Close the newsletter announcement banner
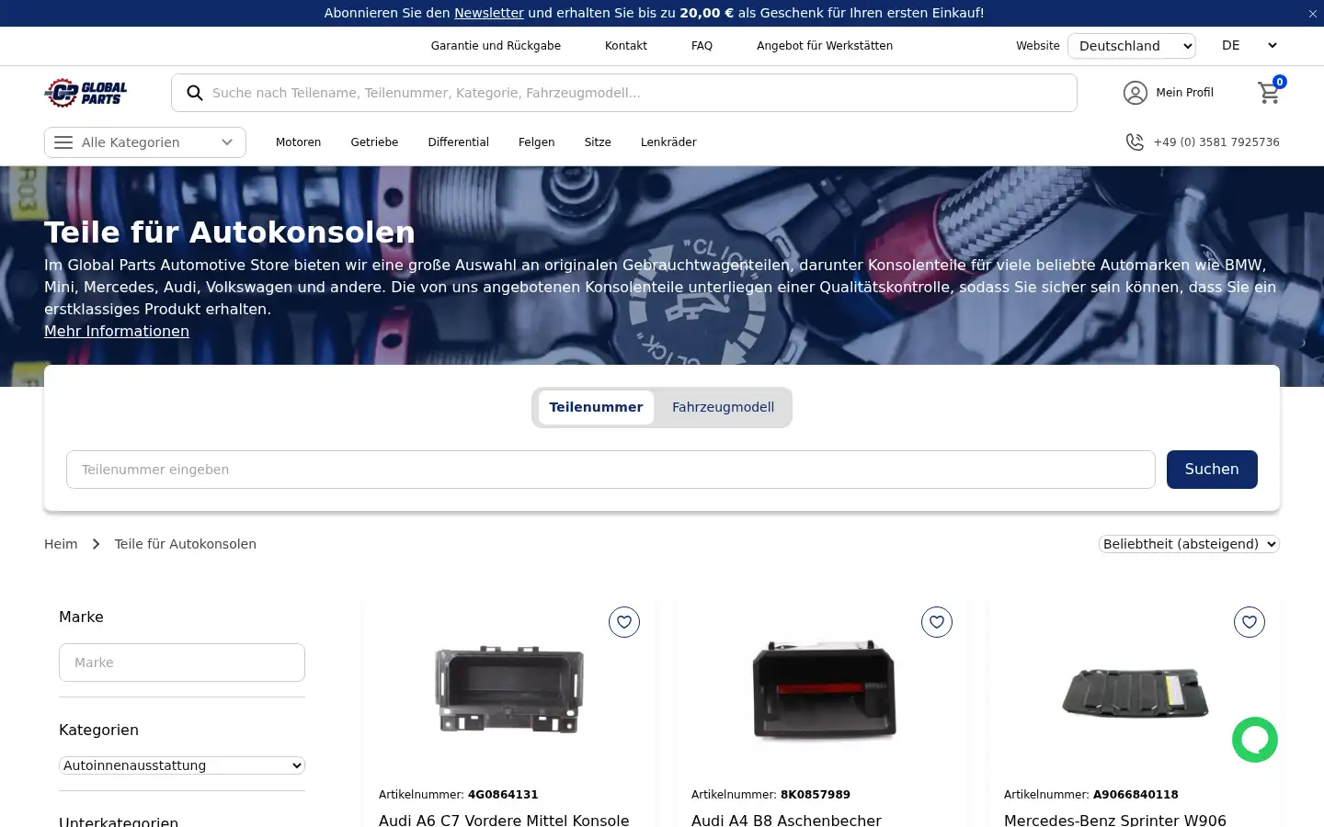1324x827 pixels. point(1313,14)
